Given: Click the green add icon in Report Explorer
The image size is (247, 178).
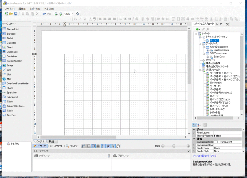Looking at the screenshot, I should click(197, 29).
